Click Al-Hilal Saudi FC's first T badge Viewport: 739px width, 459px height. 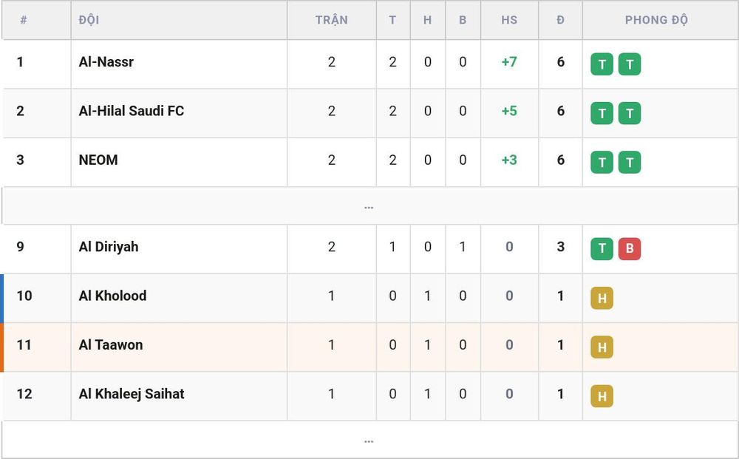point(602,113)
